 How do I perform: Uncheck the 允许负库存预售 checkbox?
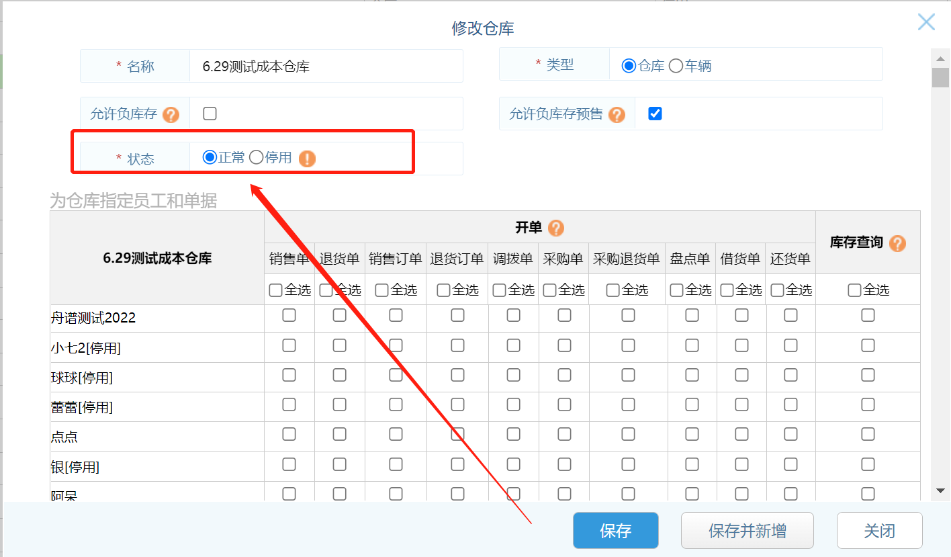[x=655, y=114]
